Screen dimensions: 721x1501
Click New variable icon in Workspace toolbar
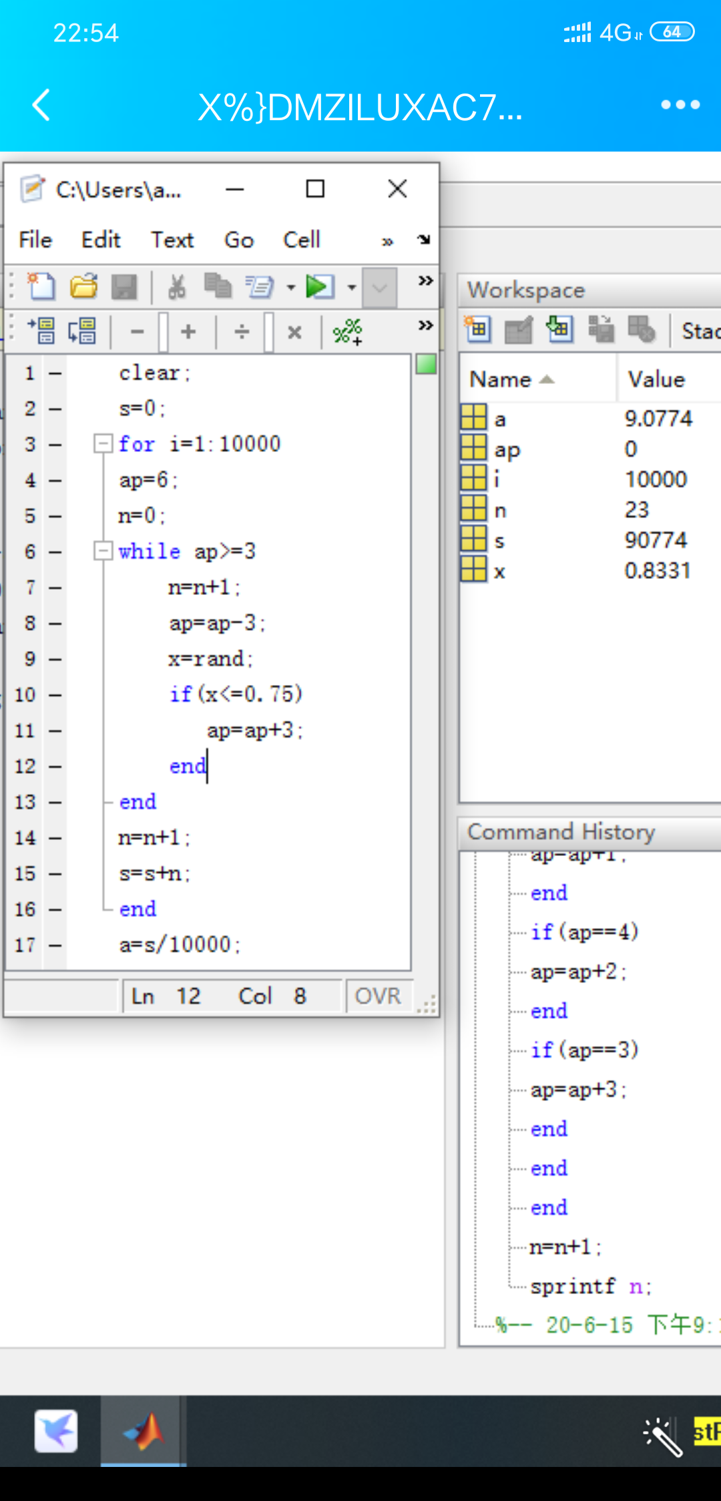click(x=478, y=329)
